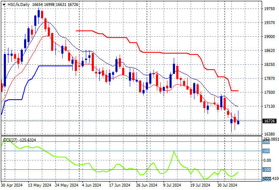Click the 30 Apr 2024 date label

[12, 185]
